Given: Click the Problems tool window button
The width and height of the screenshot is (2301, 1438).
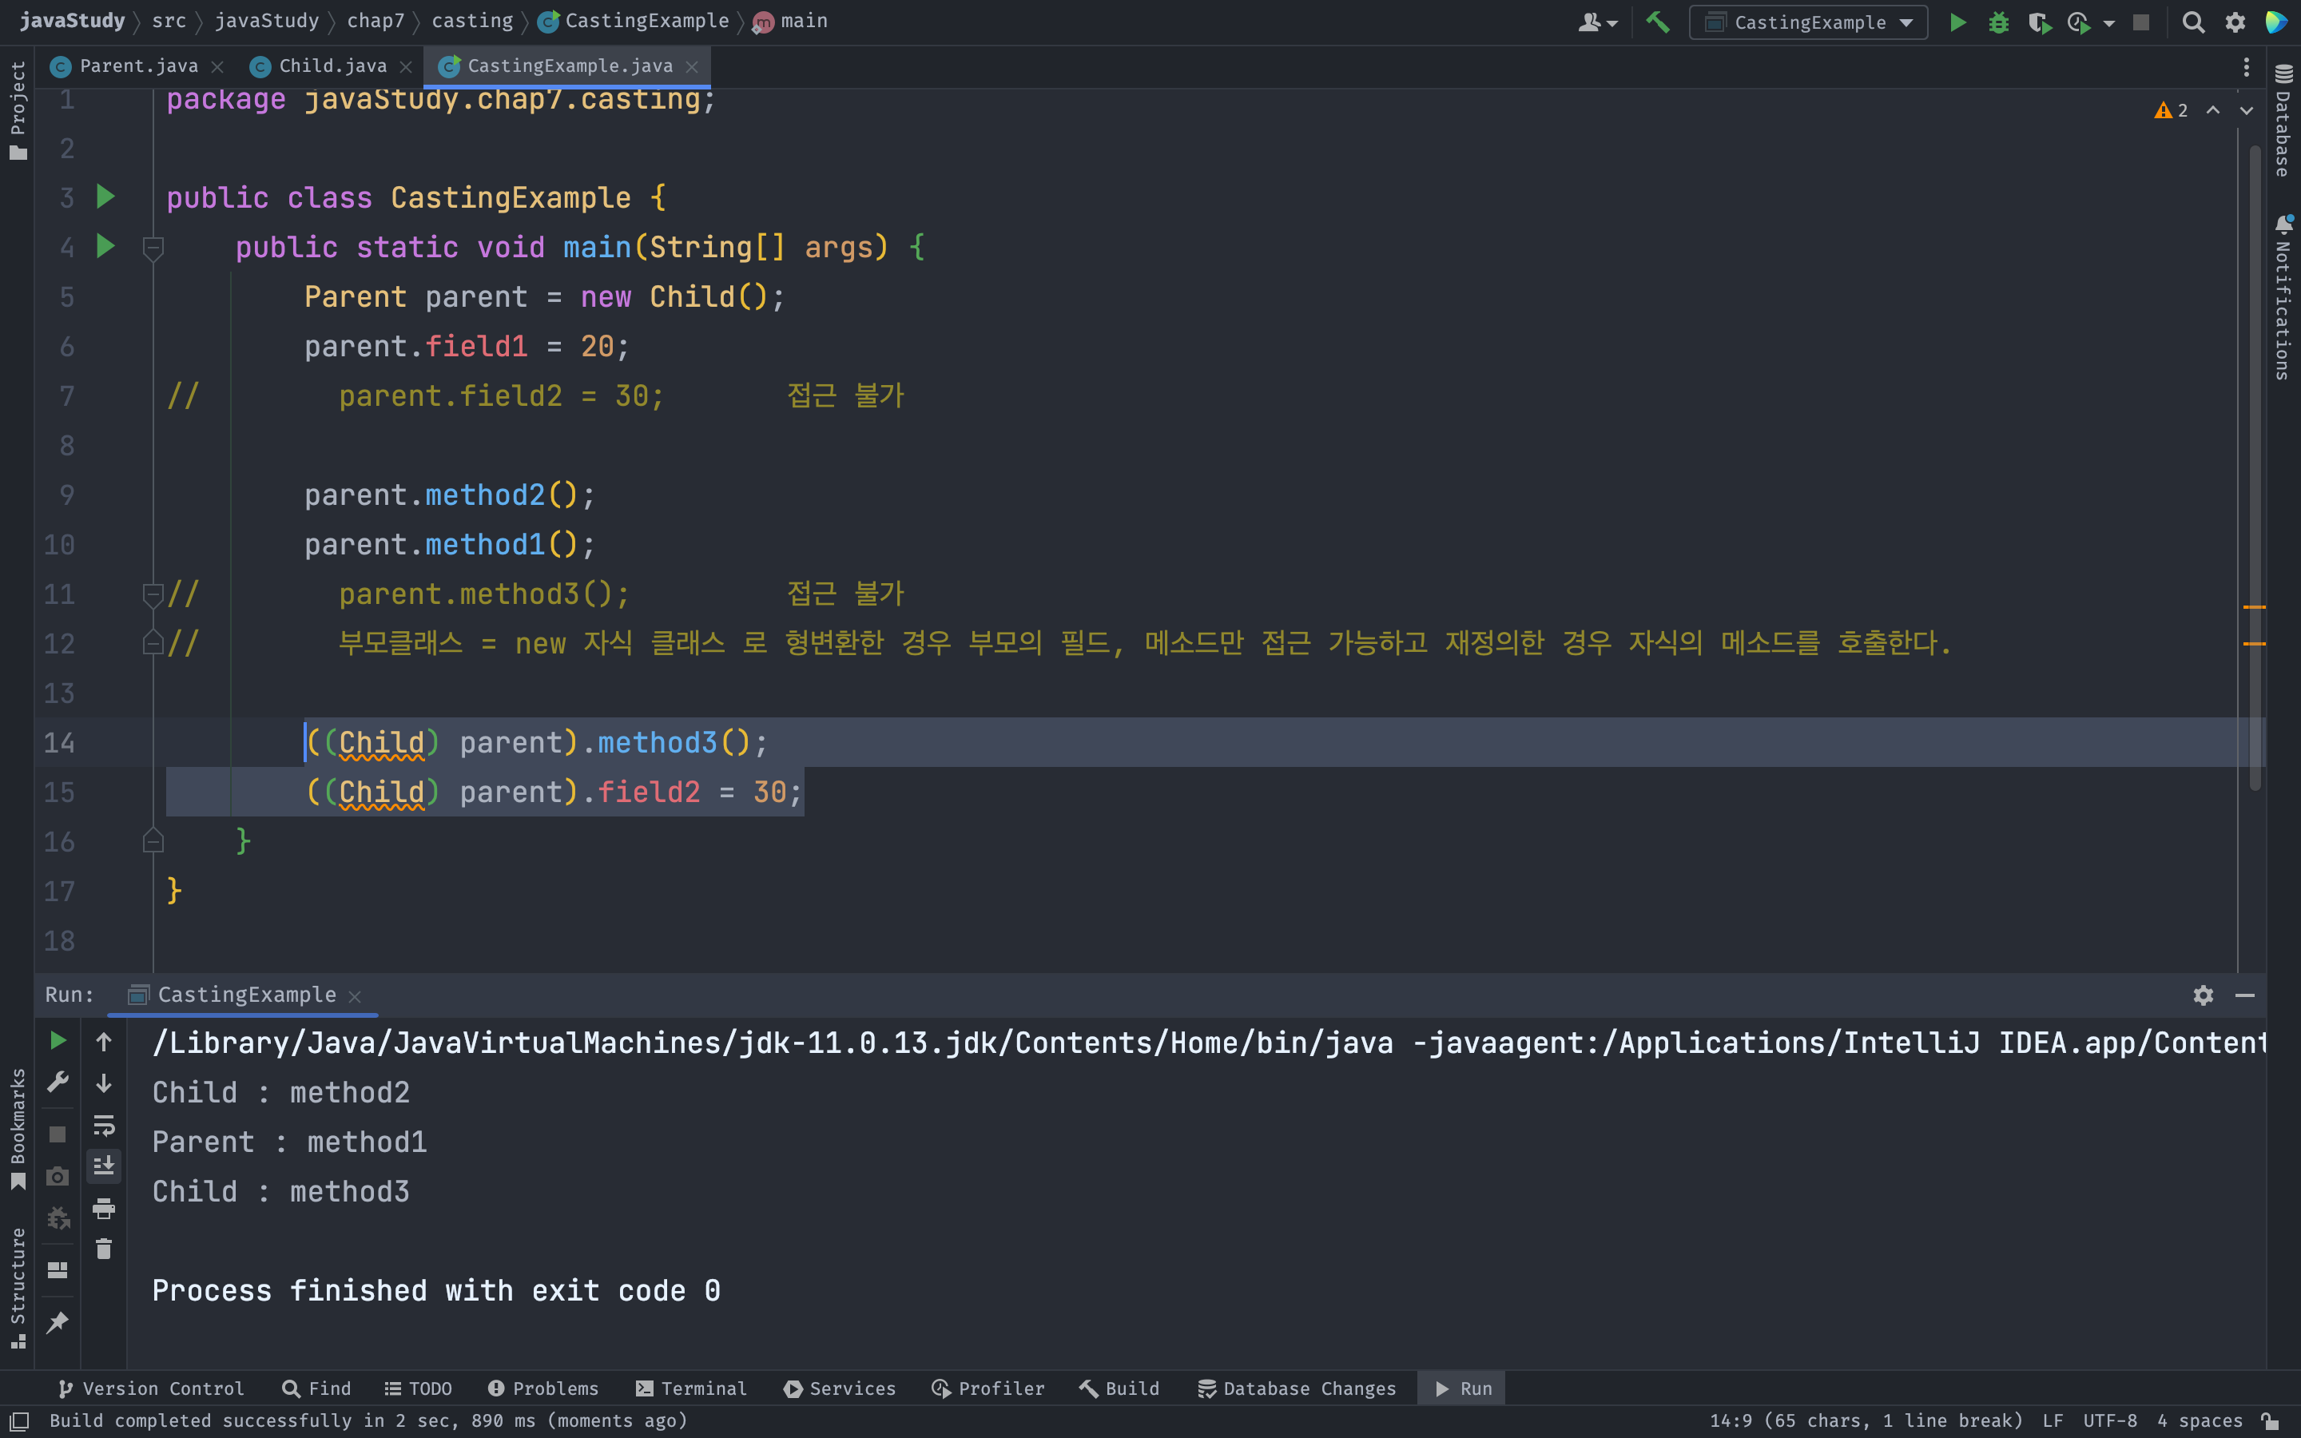Looking at the screenshot, I should click(543, 1388).
